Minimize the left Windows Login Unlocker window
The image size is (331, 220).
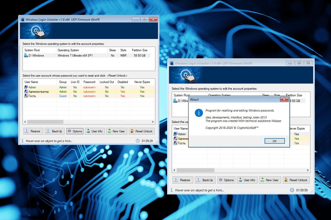click(136, 20)
